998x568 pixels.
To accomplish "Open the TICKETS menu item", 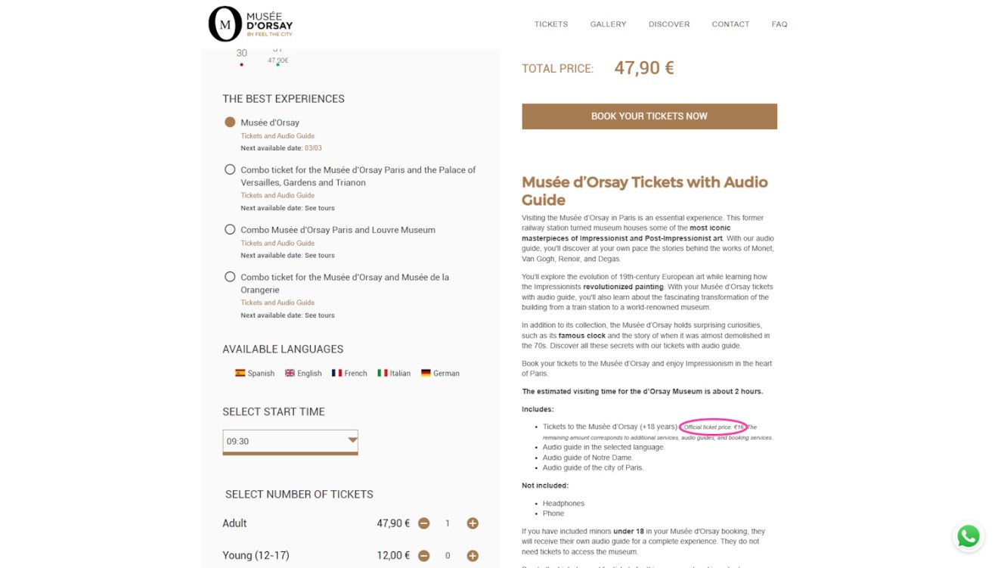I will [551, 24].
